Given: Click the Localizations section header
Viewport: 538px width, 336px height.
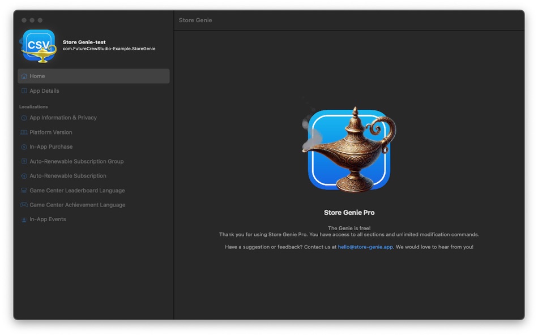Looking at the screenshot, I should click(32, 106).
